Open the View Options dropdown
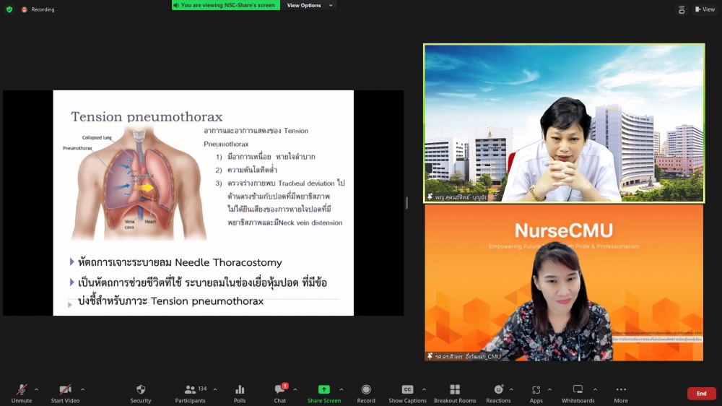The height and width of the screenshot is (406, 722). [310, 5]
